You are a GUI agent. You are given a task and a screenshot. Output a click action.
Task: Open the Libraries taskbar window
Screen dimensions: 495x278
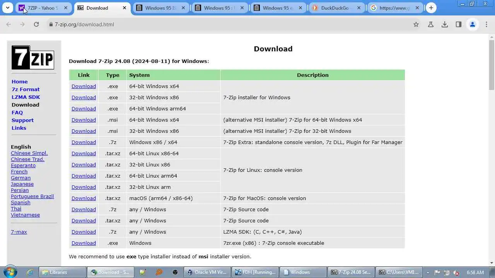click(62, 272)
